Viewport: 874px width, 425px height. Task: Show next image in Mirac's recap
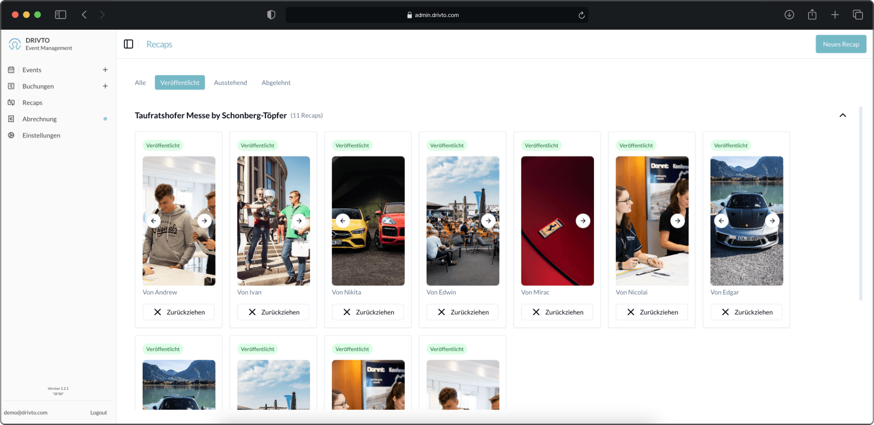click(583, 221)
